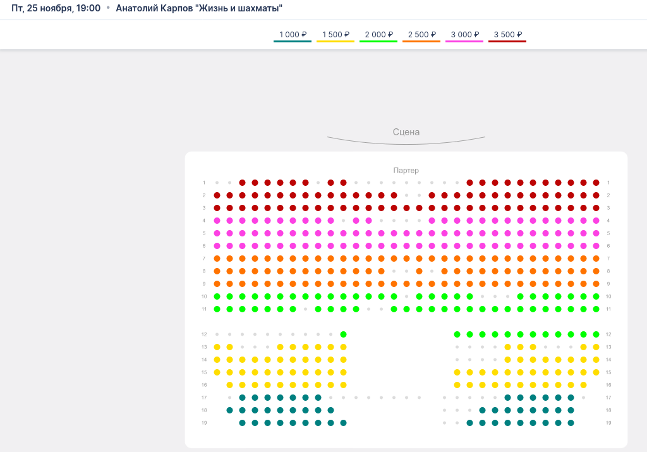Viewport: 647px width, 452px height.
Task: Select the isolated orange seat in mid row 8
Action: click(419, 271)
